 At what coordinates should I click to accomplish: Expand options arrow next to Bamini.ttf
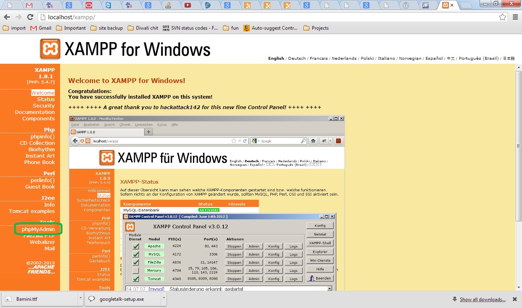pos(81,299)
